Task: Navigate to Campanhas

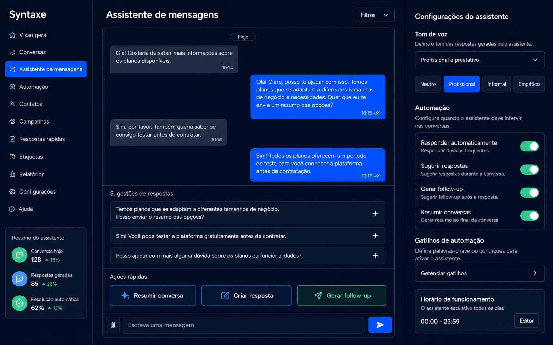Action: 46,121
